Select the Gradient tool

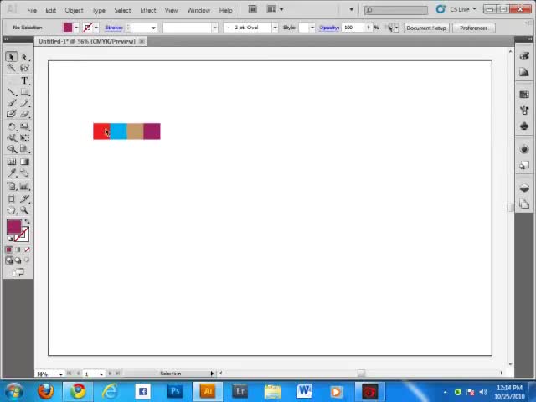click(x=24, y=162)
